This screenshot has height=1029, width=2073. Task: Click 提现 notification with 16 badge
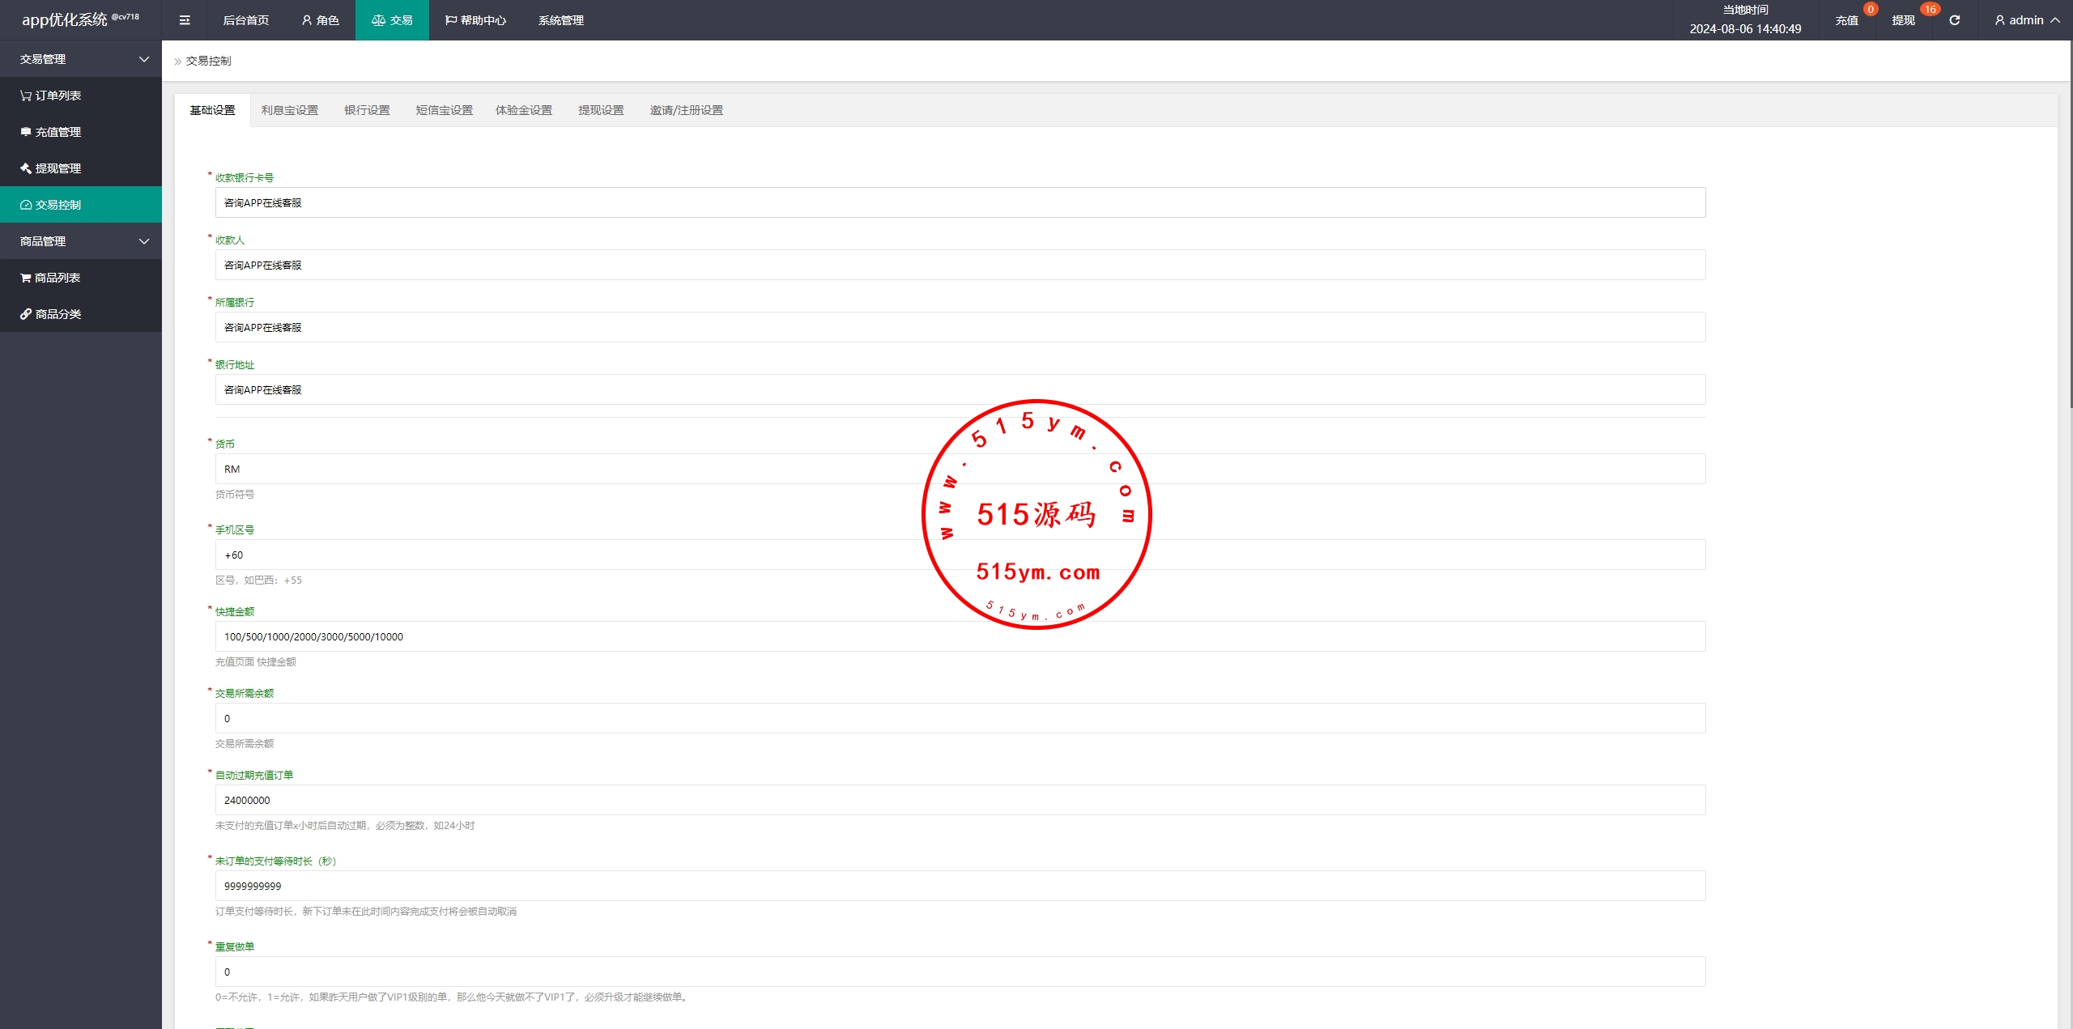coord(1905,20)
